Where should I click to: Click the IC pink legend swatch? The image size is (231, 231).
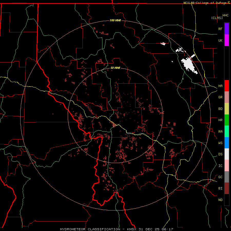pos(227,166)
